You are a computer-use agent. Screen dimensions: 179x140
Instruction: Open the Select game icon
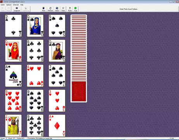pyautogui.click(x=57, y=9)
